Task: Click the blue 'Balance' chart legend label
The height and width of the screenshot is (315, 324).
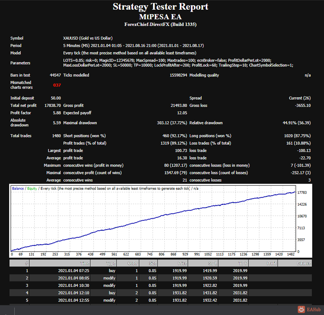Action: click(x=18, y=188)
